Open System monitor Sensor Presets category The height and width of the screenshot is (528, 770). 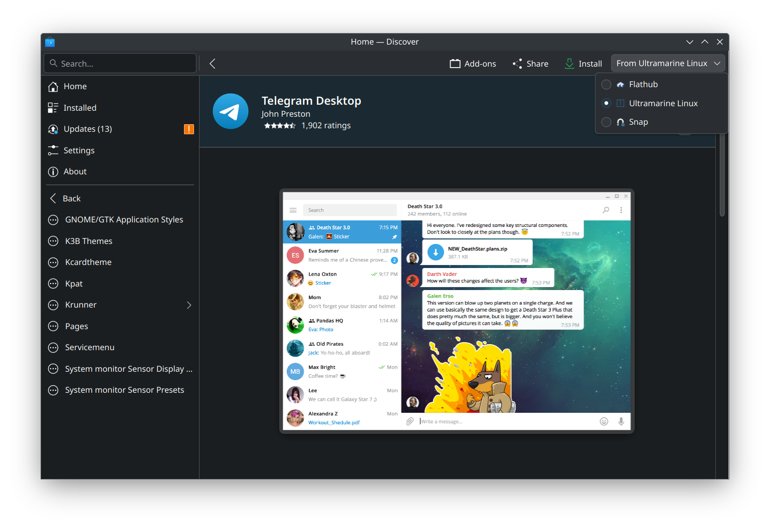click(x=120, y=390)
